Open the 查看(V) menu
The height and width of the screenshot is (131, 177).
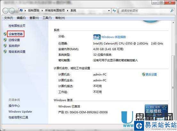(x=34, y=18)
